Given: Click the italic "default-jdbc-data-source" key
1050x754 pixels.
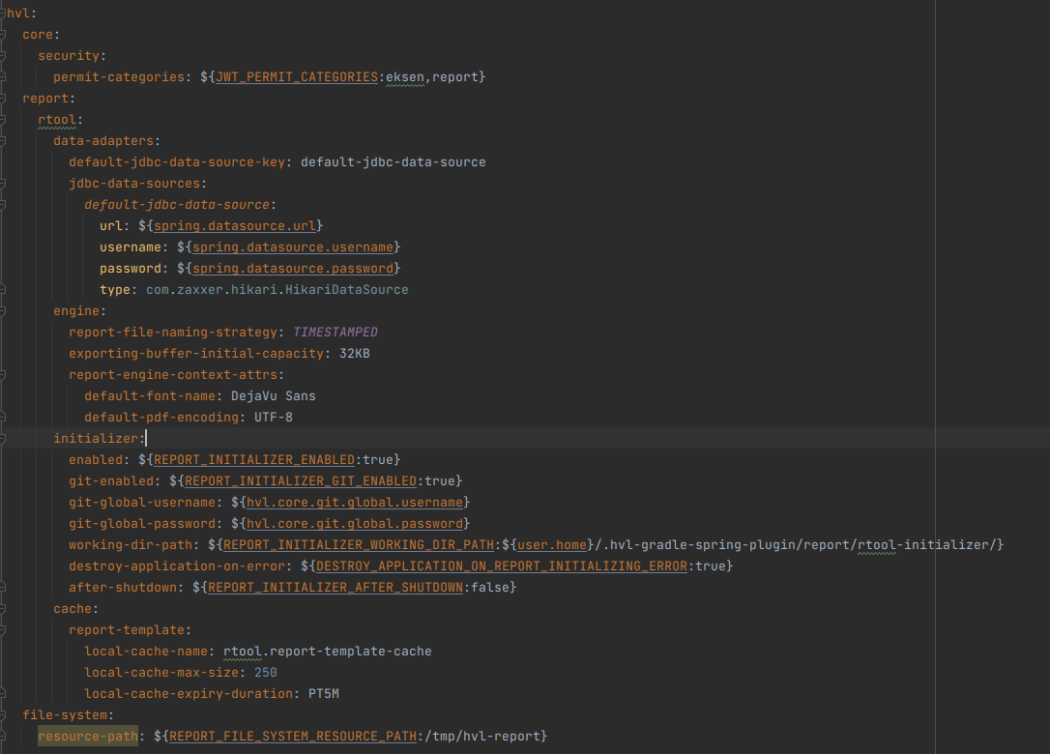Looking at the screenshot, I should pos(177,205).
